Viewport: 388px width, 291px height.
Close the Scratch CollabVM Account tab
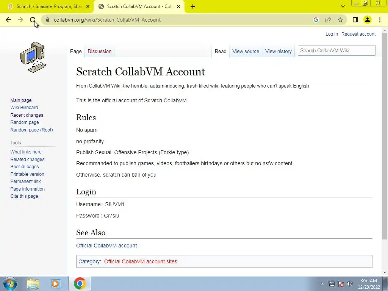coord(178,6)
